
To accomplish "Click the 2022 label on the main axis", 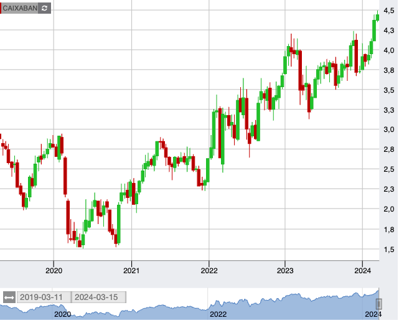I will [209, 271].
